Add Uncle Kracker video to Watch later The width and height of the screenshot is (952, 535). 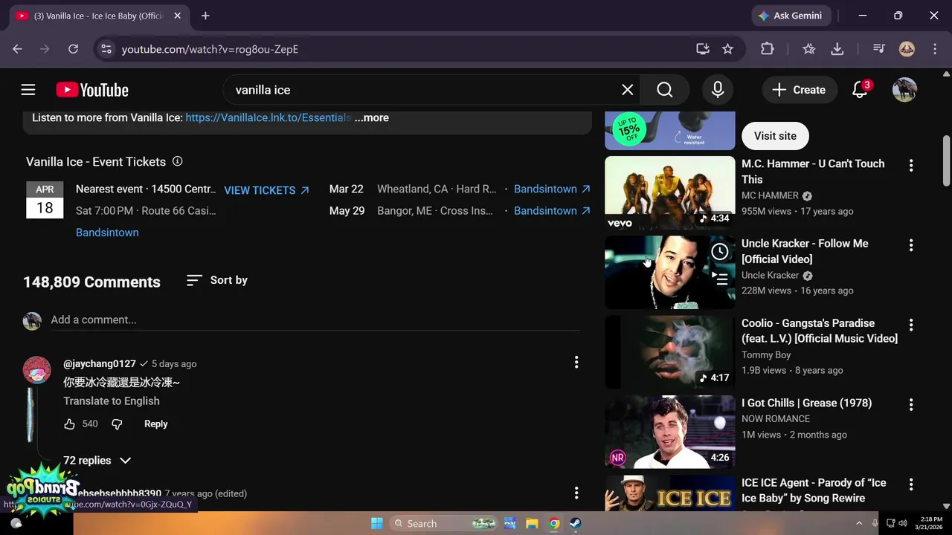719,252
